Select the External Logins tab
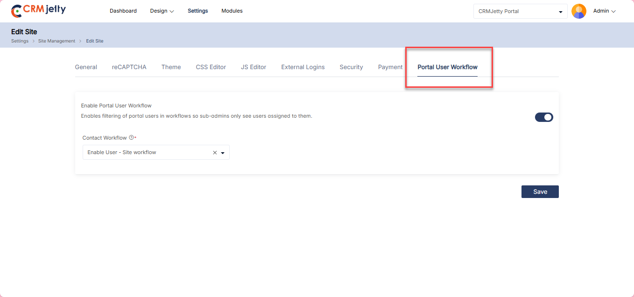This screenshot has height=297, width=634. pyautogui.click(x=303, y=67)
